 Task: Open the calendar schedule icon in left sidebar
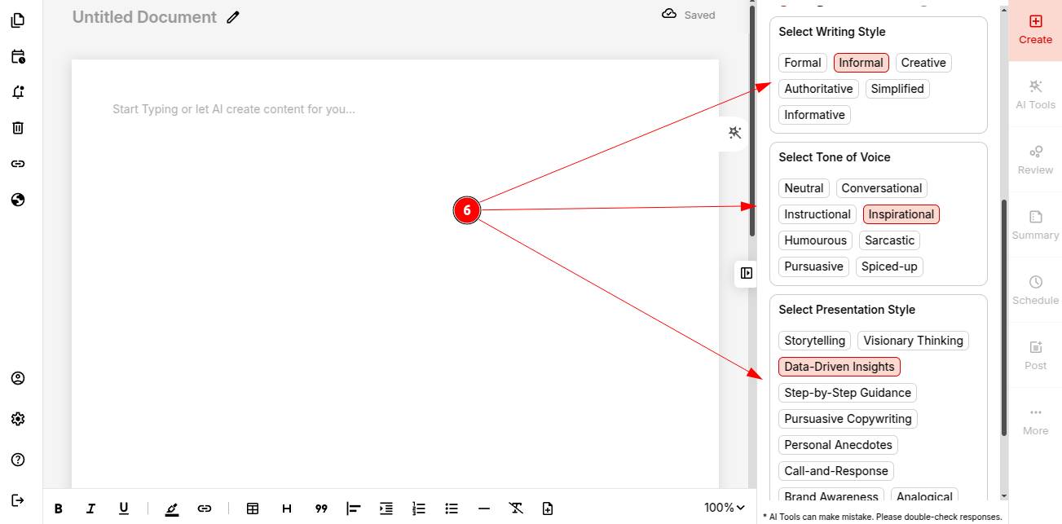[x=18, y=57]
